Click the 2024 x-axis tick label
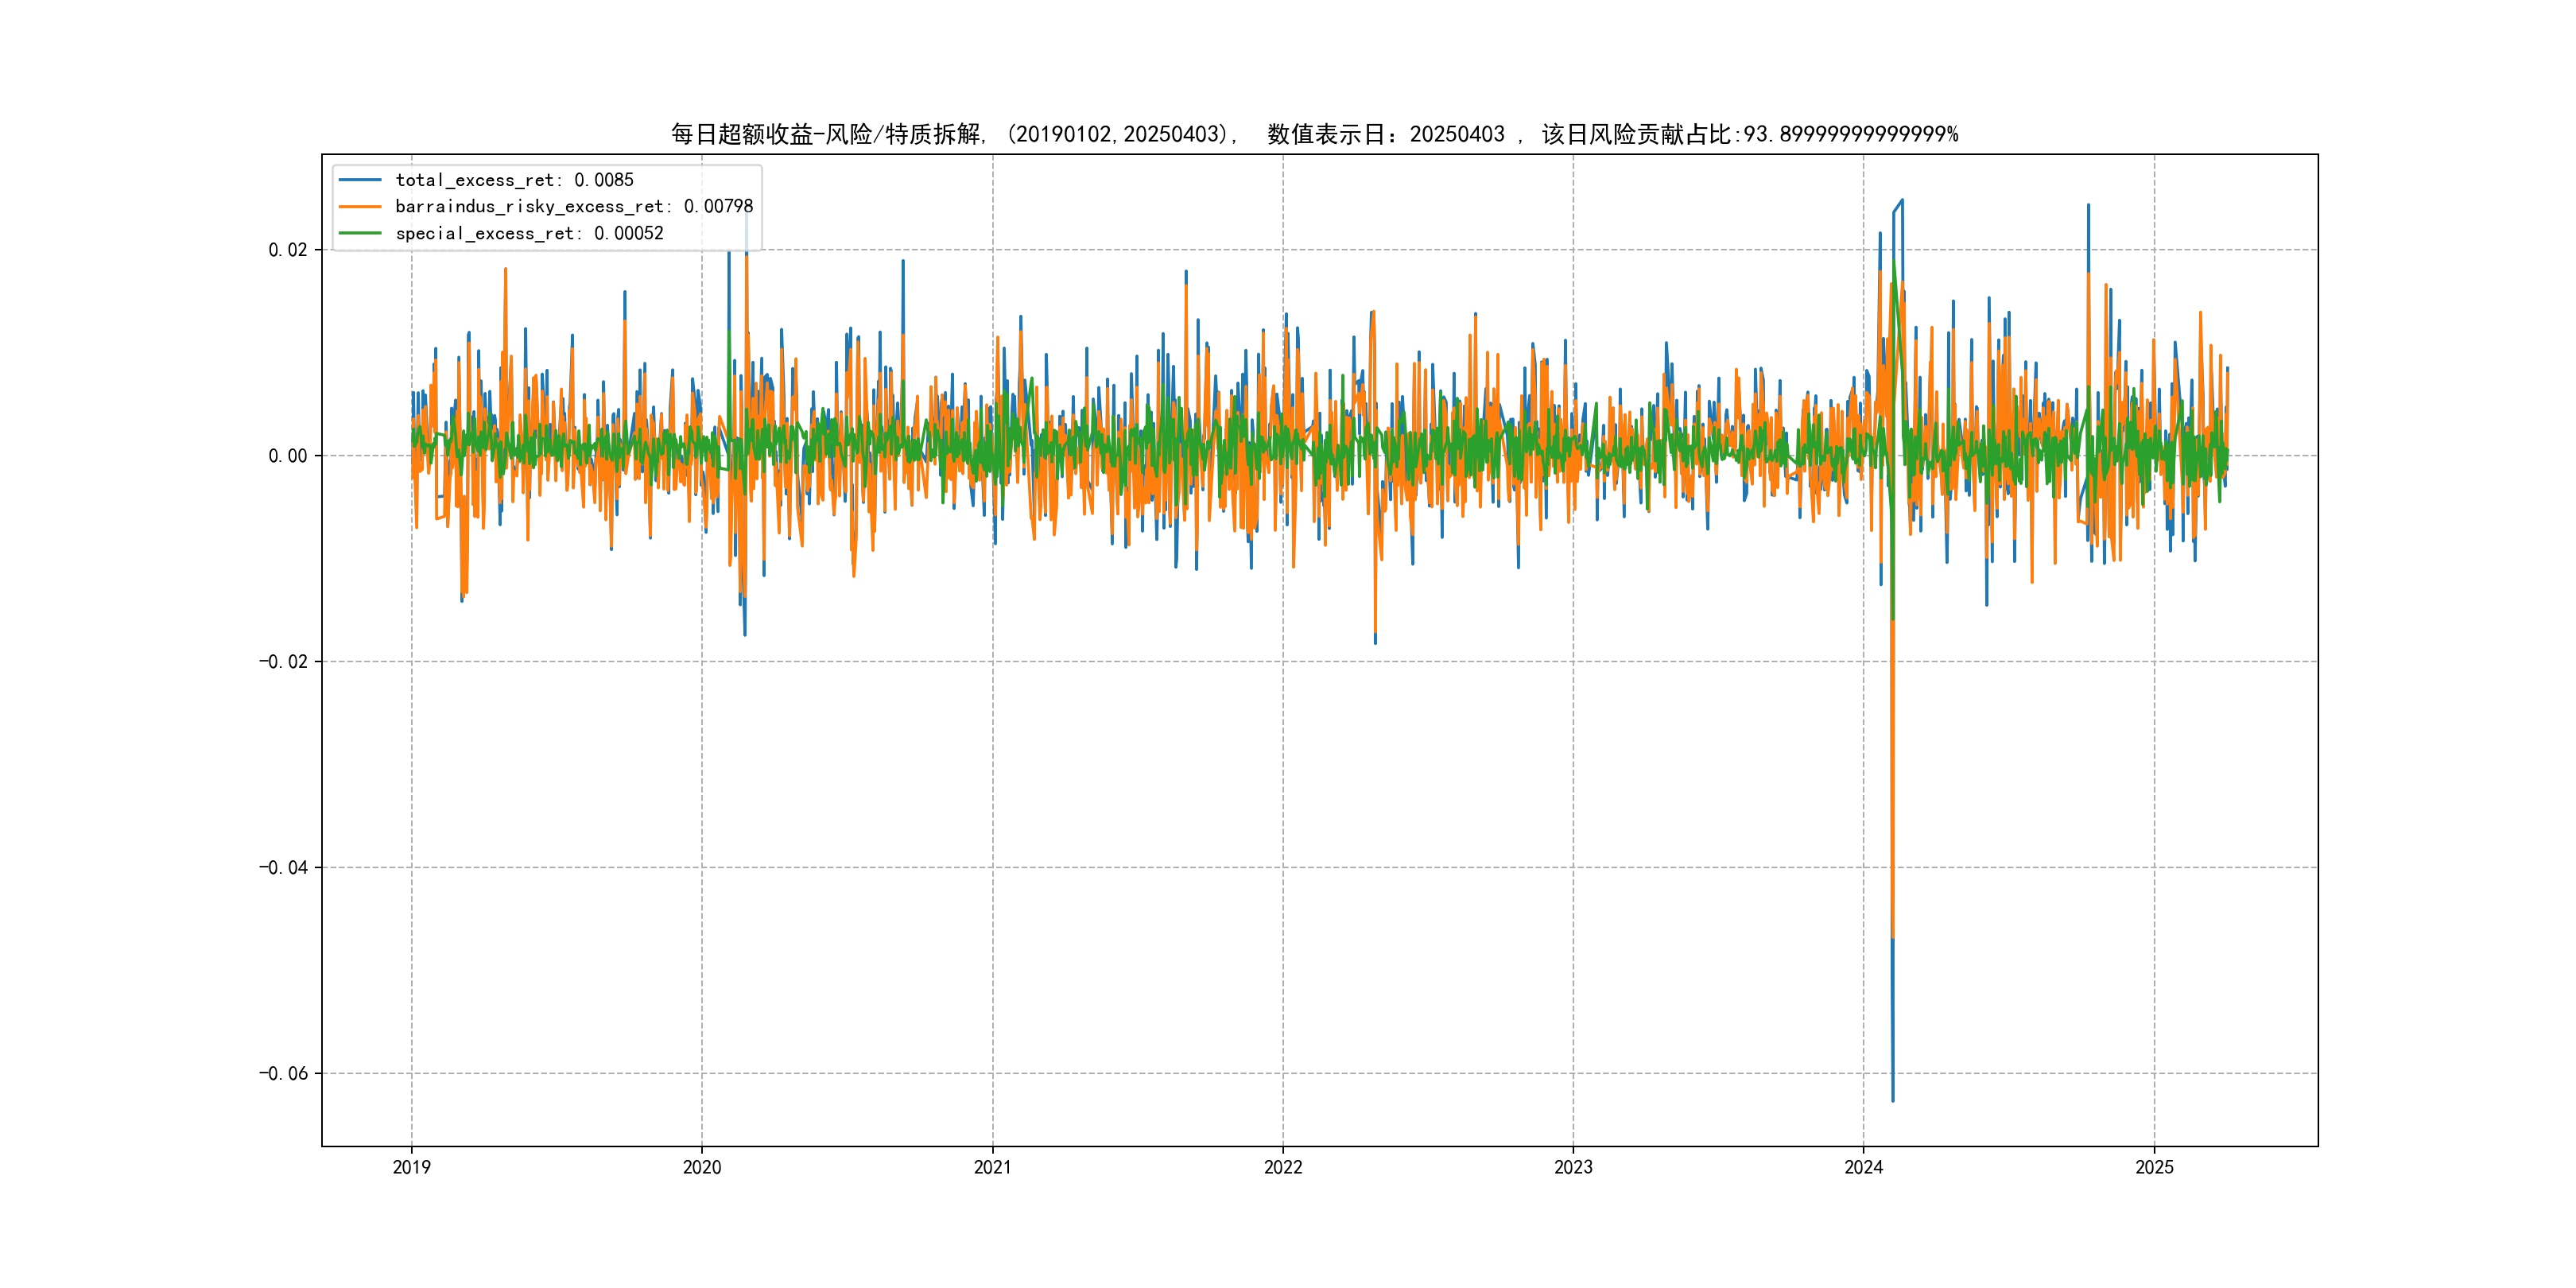The height and width of the screenshot is (1288, 2576). [x=1863, y=1167]
